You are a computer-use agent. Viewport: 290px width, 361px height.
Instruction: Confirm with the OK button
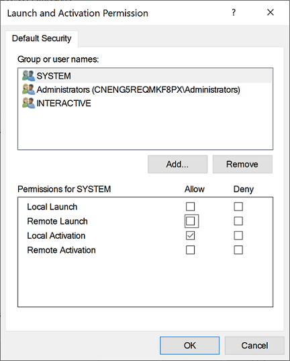(190, 346)
